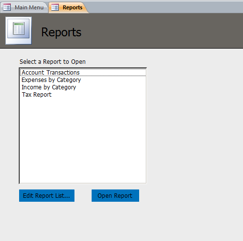Click the Select a Report to Open label

pyautogui.click(x=52, y=62)
